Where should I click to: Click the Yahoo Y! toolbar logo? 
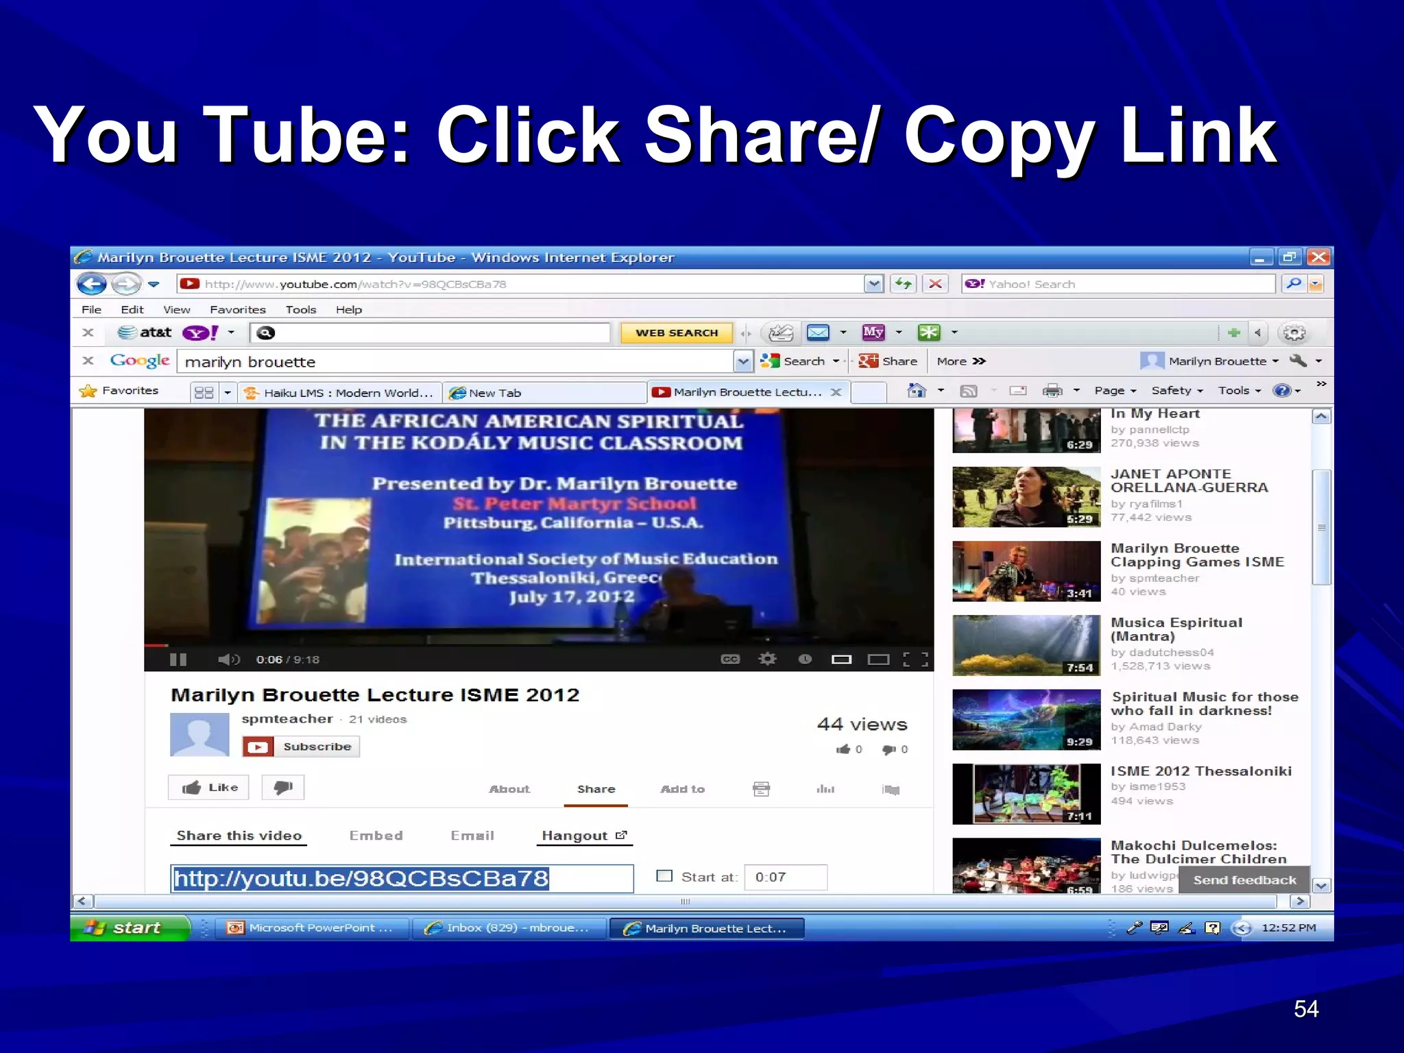(200, 333)
